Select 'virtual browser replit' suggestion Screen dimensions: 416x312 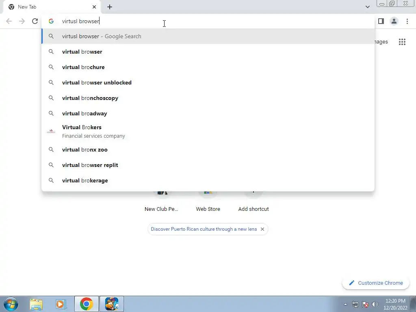tap(208, 165)
